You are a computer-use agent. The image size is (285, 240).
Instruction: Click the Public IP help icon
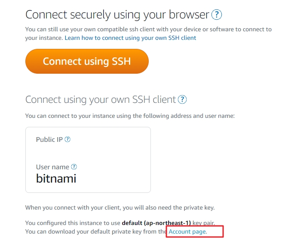(x=67, y=140)
